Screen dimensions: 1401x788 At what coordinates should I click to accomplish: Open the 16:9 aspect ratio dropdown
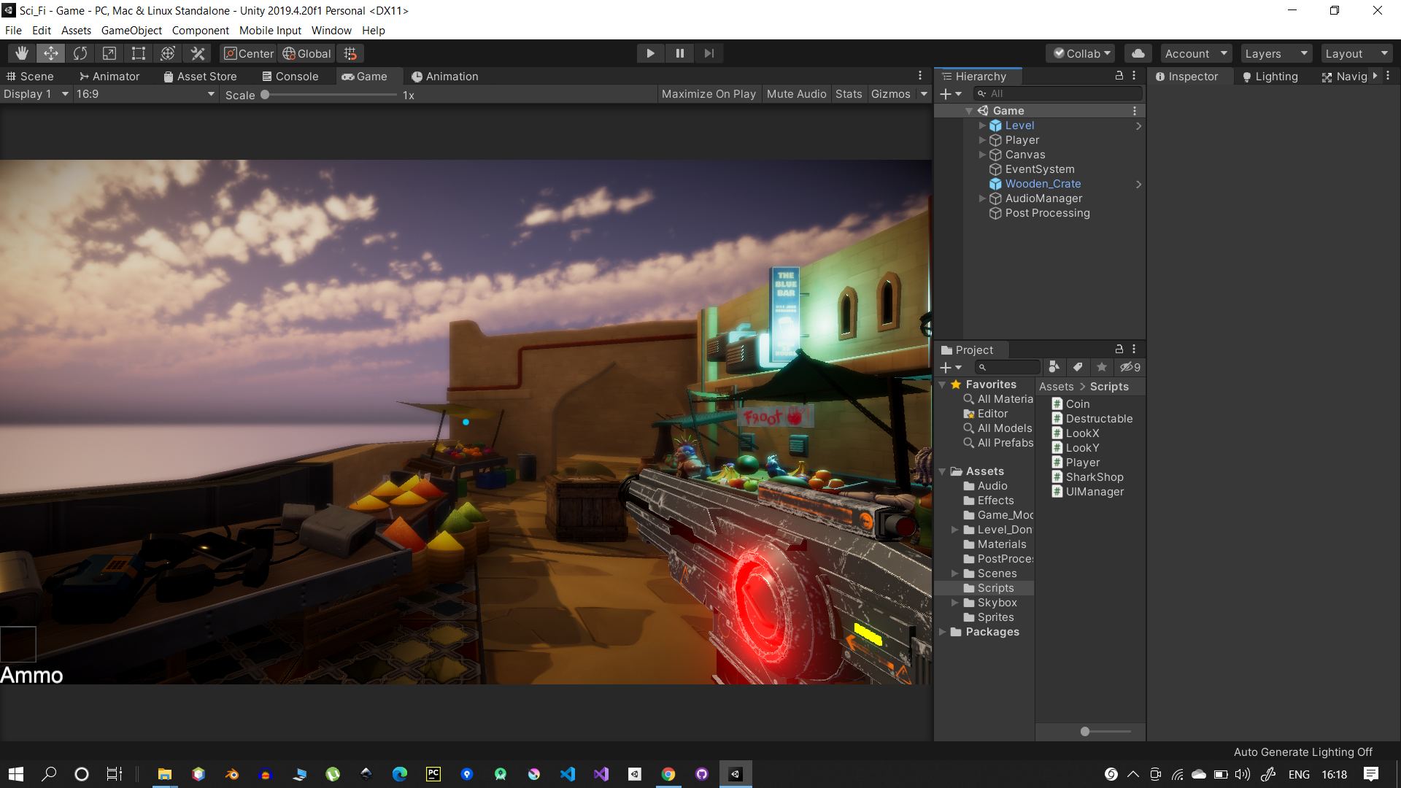146,94
